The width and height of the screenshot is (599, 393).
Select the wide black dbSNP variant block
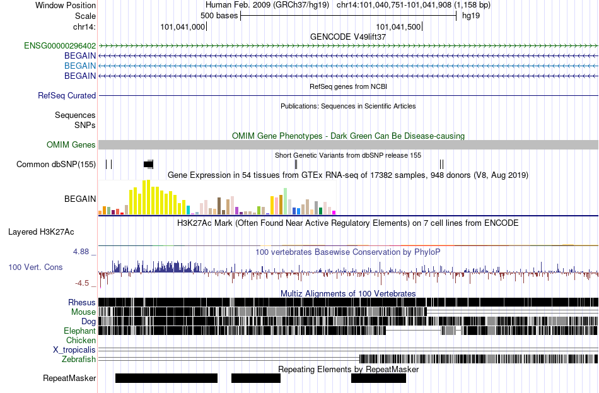click(149, 165)
